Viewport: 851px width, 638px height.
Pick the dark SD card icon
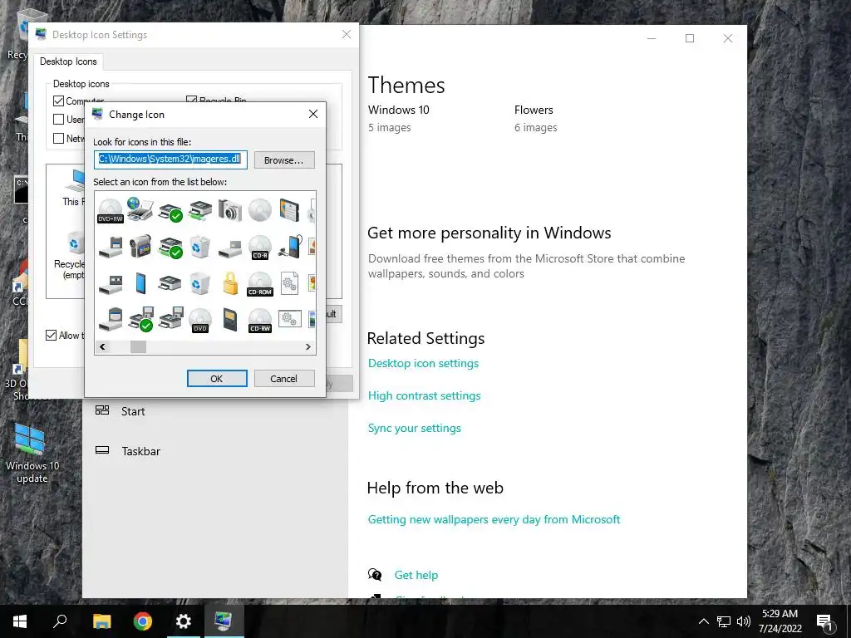(x=230, y=320)
